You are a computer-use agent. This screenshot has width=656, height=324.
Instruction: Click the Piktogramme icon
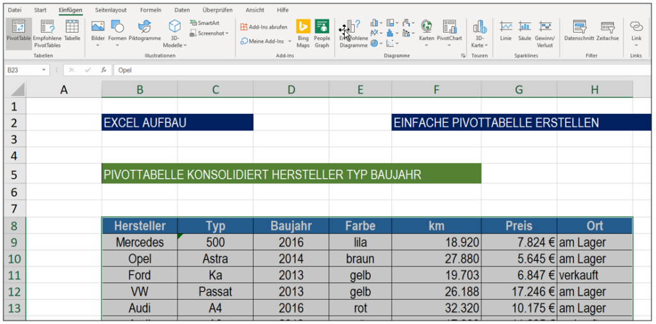pyautogui.click(x=145, y=31)
